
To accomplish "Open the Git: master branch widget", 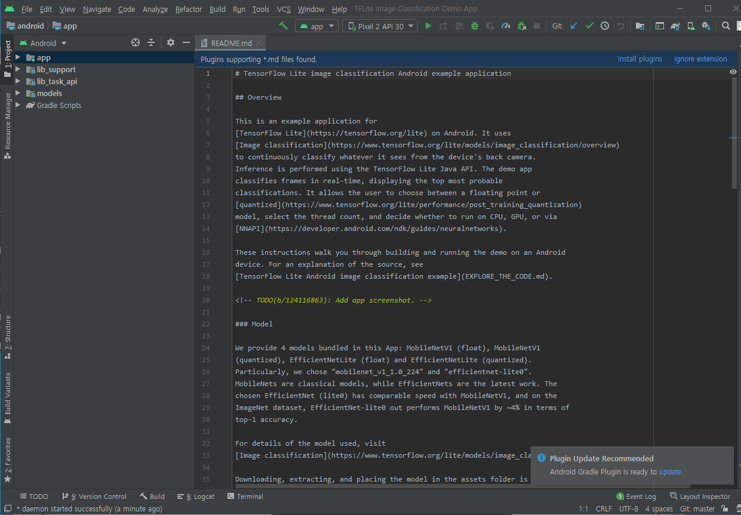I will coord(697,509).
